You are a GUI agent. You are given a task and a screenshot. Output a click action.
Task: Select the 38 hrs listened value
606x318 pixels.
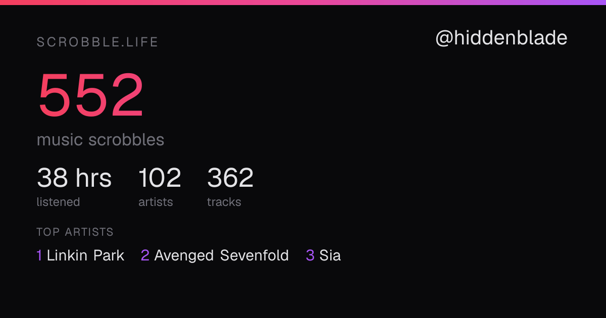74,178
